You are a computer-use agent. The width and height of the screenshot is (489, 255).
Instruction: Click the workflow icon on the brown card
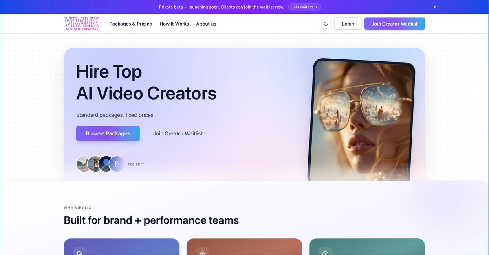point(203,253)
